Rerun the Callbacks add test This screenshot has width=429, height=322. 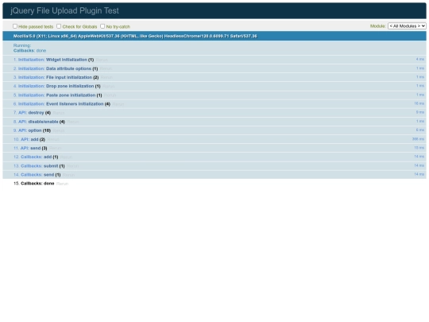click(66, 157)
